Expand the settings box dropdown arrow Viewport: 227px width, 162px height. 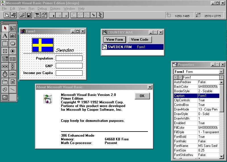tap(222, 77)
